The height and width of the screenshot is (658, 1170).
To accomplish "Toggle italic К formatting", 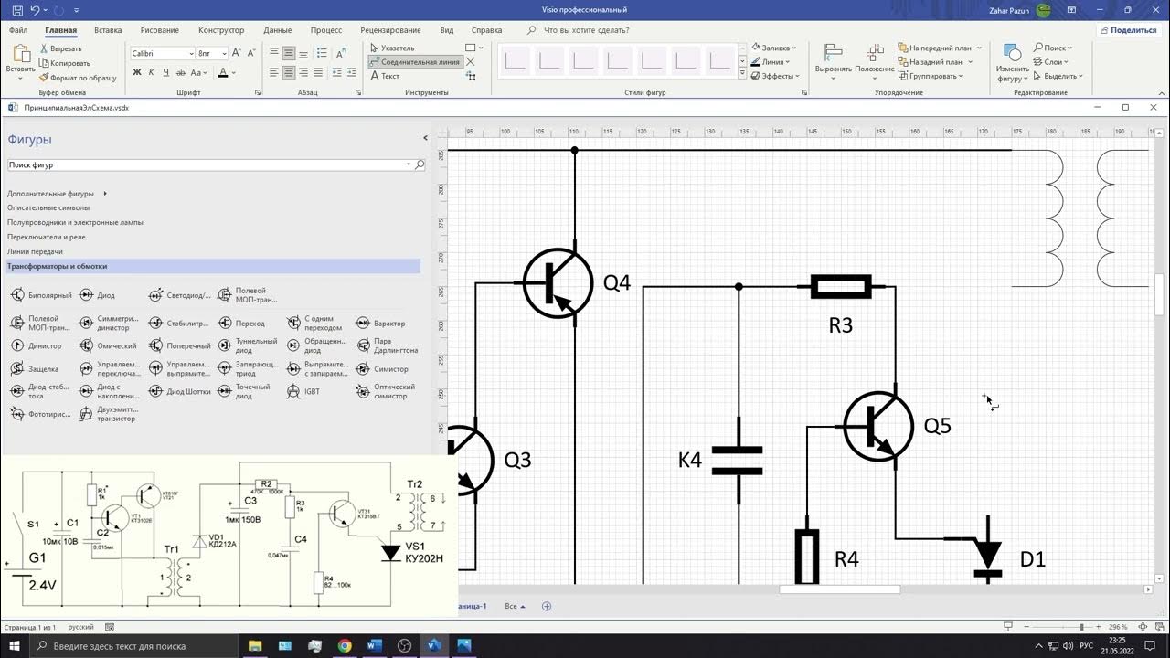I will [151, 72].
